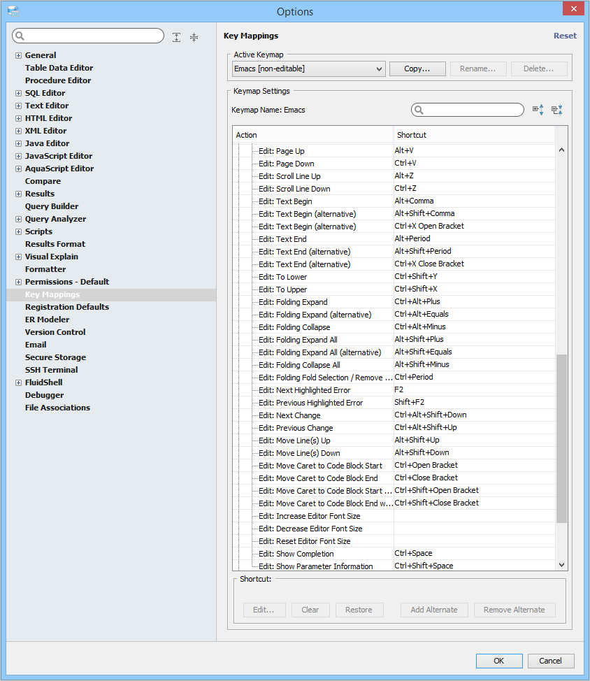The width and height of the screenshot is (590, 681).
Task: Expand the SQL Editor node
Action: pyautogui.click(x=18, y=94)
